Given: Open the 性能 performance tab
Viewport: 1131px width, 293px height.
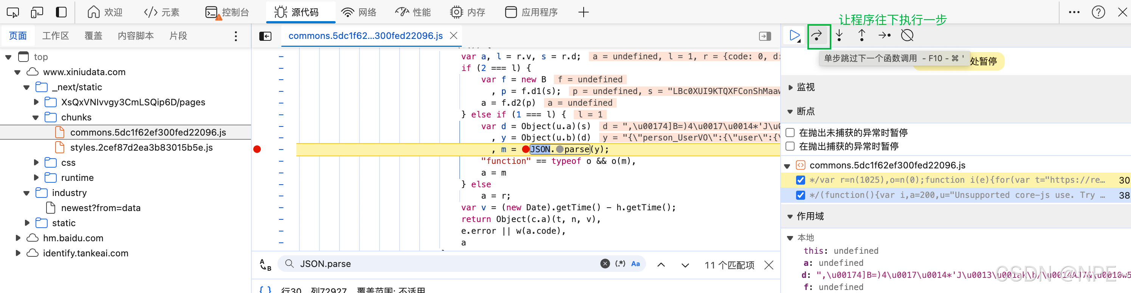Looking at the screenshot, I should (x=413, y=12).
